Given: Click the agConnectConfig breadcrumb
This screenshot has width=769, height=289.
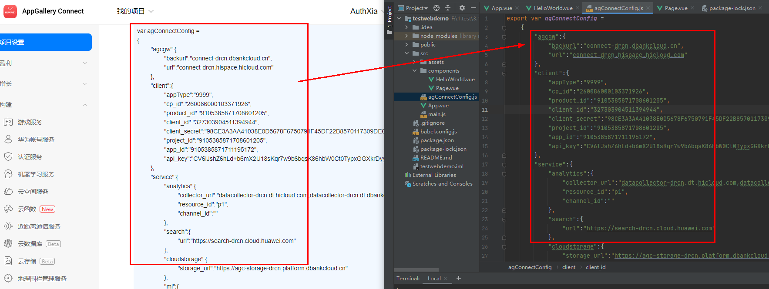Looking at the screenshot, I should tap(530, 267).
